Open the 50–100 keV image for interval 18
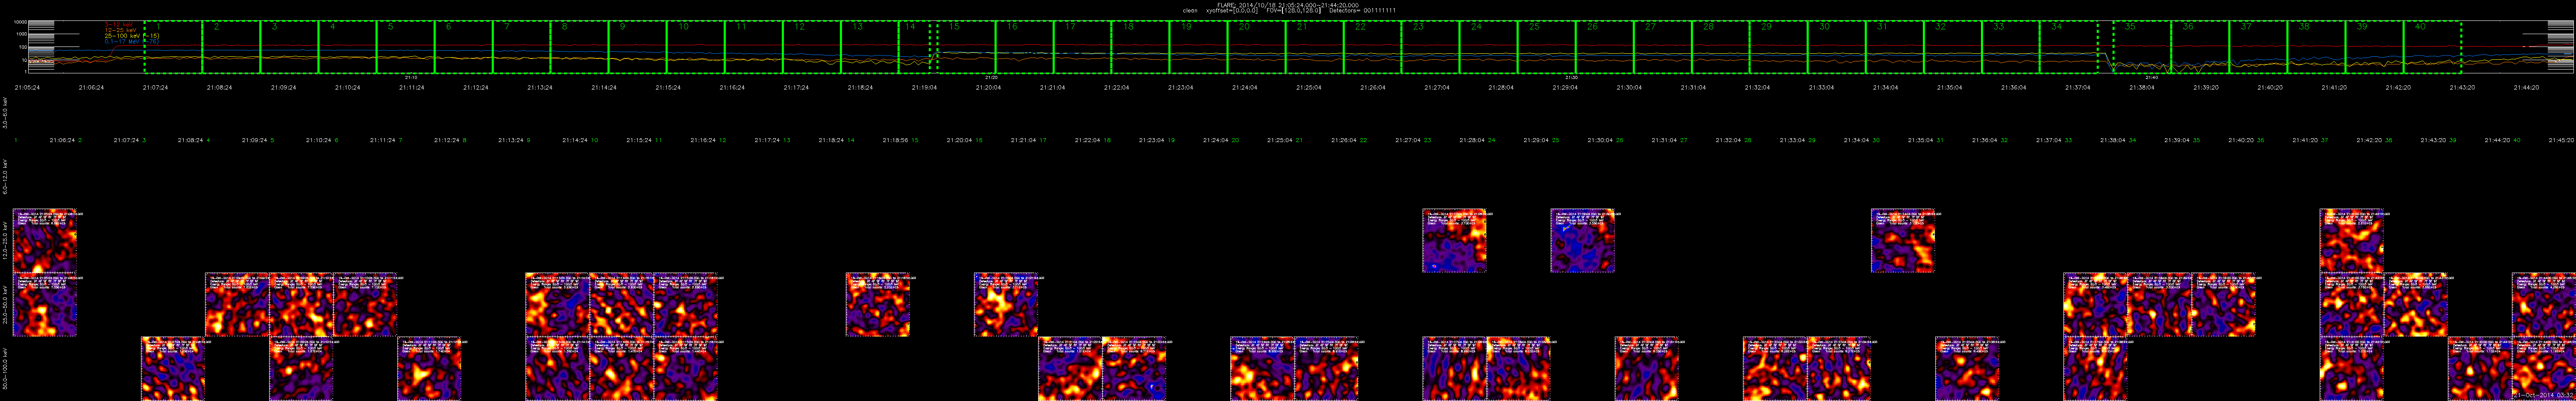The image size is (2576, 401). tap(1134, 368)
